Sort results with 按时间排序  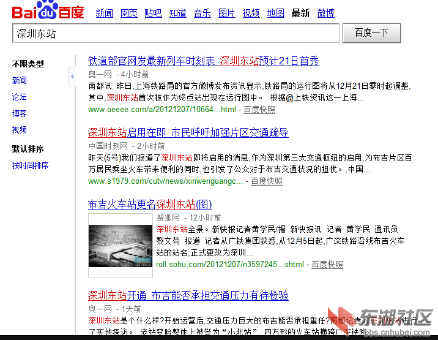point(30,165)
